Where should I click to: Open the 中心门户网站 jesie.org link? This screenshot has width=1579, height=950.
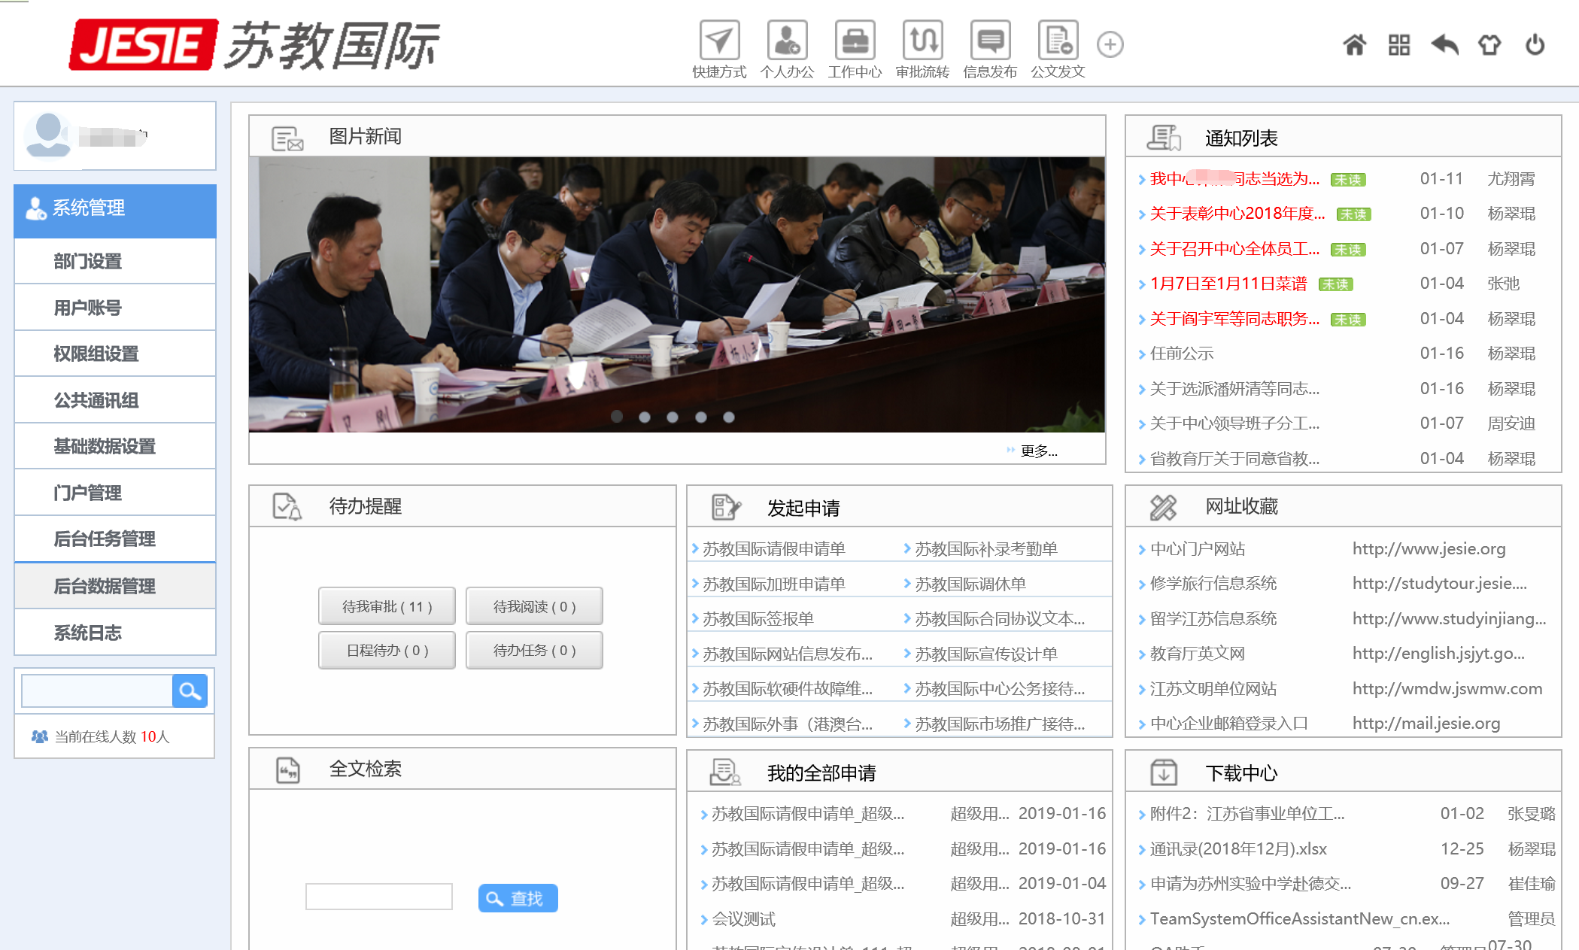pyautogui.click(x=1198, y=548)
